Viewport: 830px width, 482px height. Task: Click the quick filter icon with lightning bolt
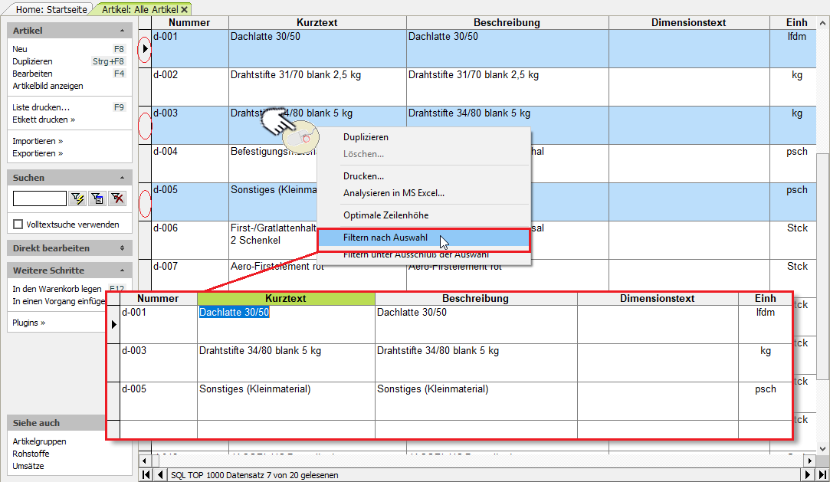(77, 199)
